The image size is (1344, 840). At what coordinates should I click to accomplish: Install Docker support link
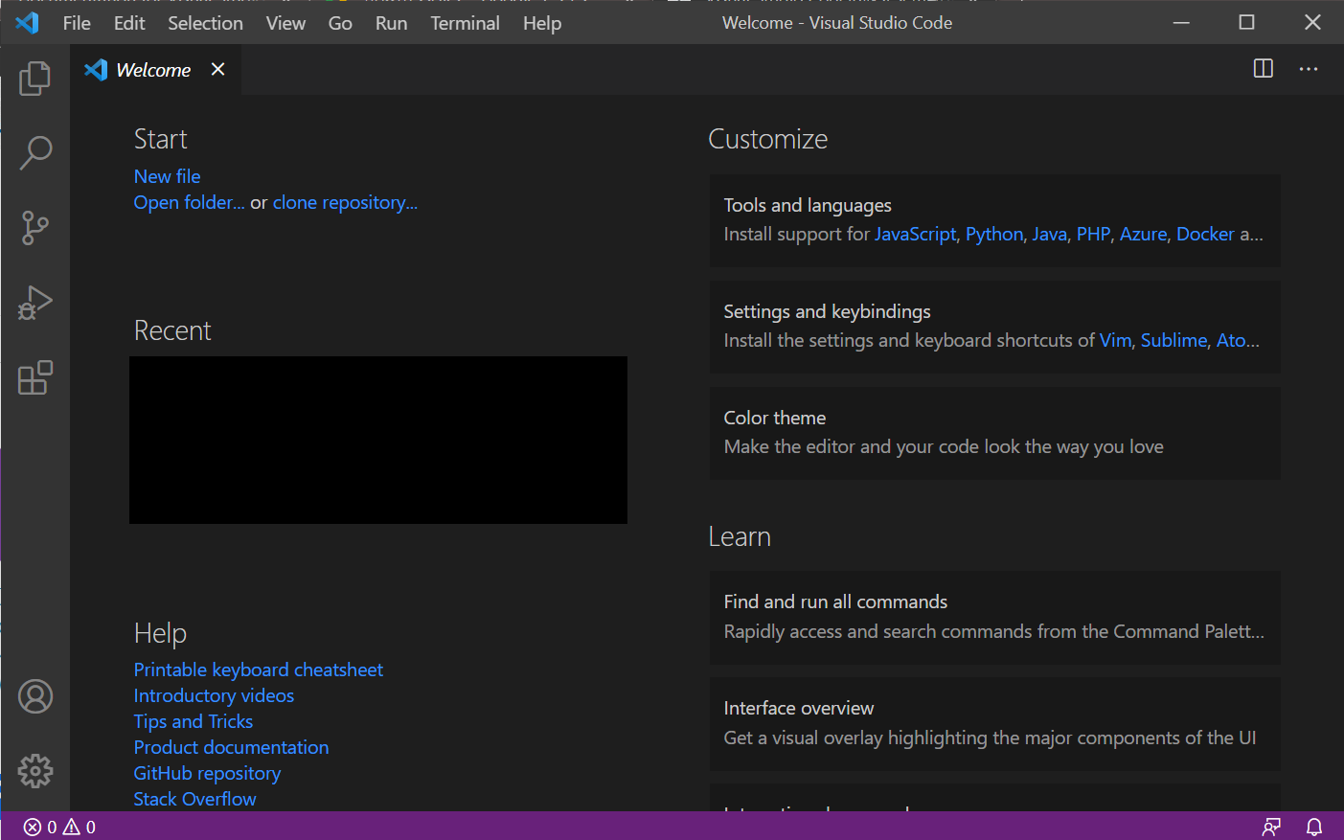pos(1205,234)
